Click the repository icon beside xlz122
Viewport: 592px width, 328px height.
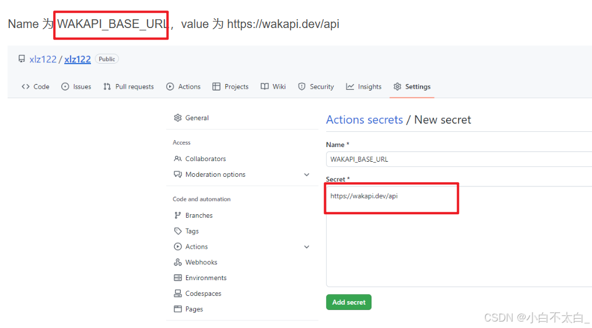pyautogui.click(x=22, y=59)
